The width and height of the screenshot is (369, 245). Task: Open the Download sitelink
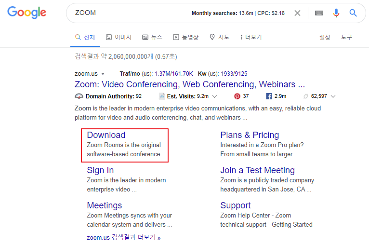pyautogui.click(x=106, y=135)
